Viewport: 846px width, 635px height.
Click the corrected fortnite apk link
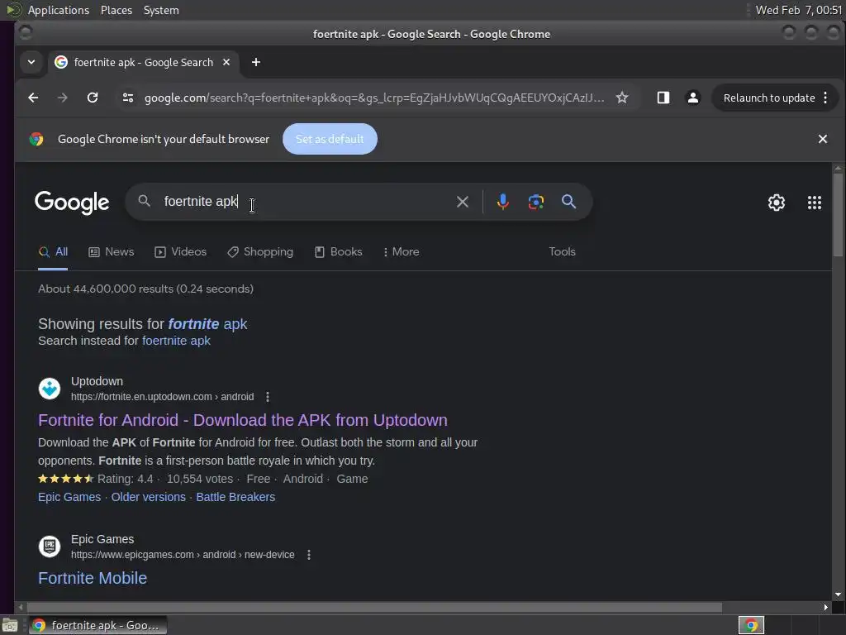(207, 324)
